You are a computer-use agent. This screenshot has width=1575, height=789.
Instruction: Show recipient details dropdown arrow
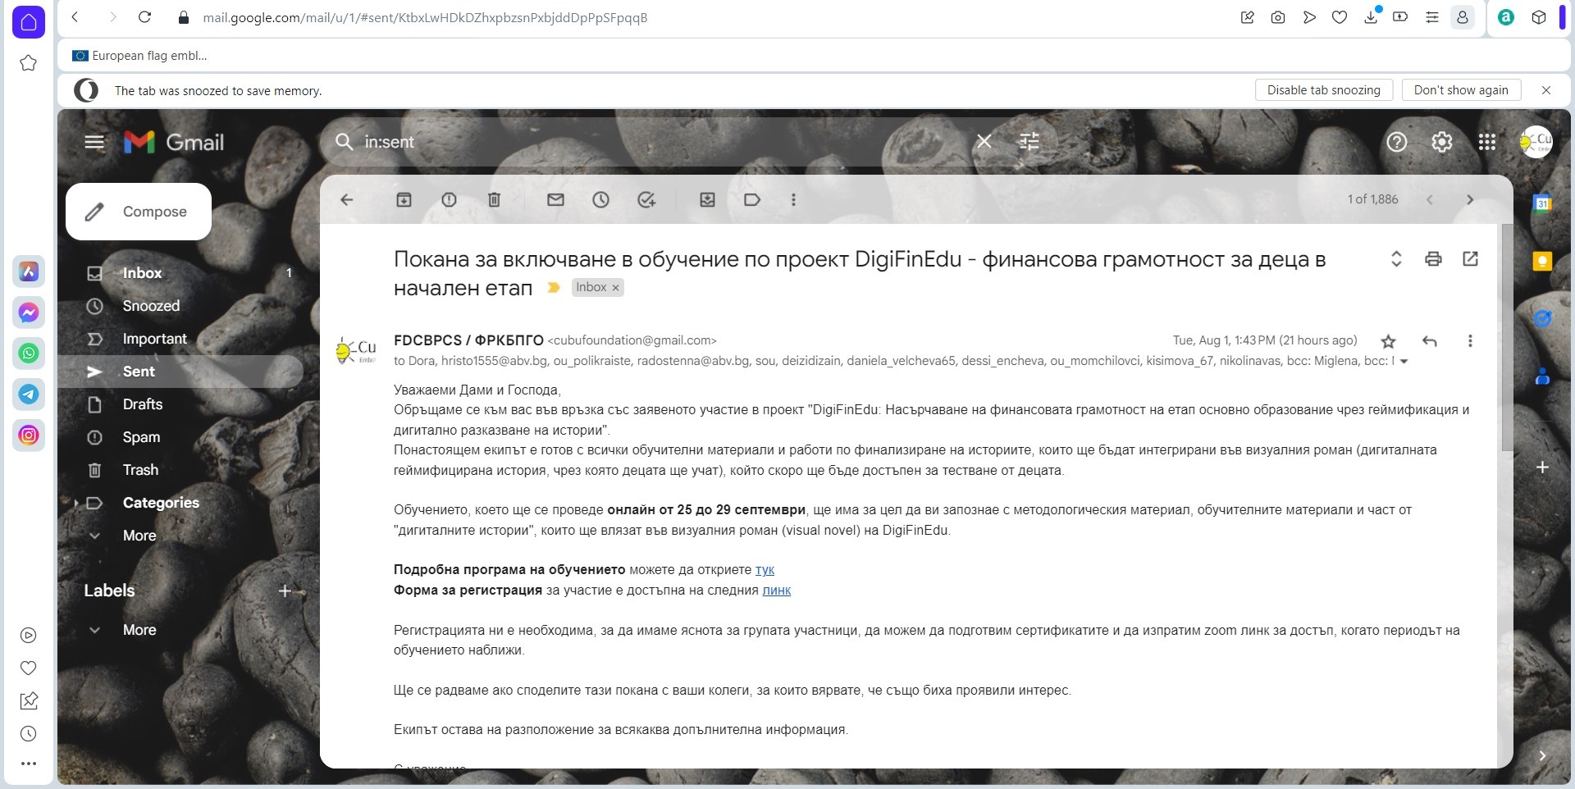pyautogui.click(x=1404, y=362)
